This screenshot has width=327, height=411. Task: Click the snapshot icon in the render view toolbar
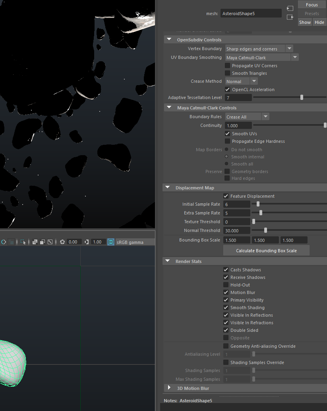click(x=50, y=242)
